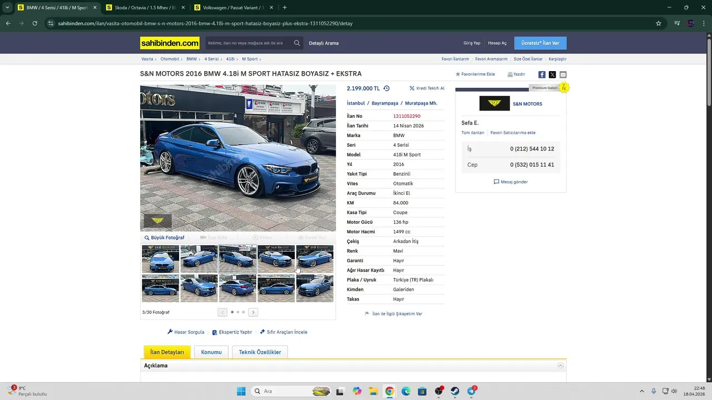This screenshot has width=712, height=400.
Task: Open Windows Start menu
Action: coord(241,391)
